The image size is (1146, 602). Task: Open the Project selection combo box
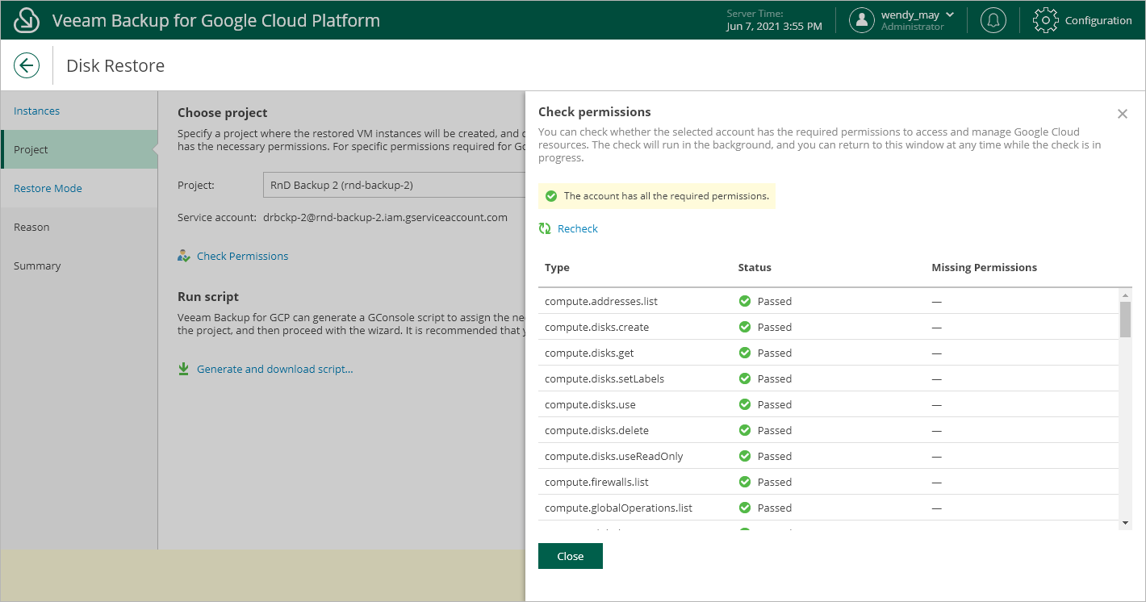(x=394, y=185)
